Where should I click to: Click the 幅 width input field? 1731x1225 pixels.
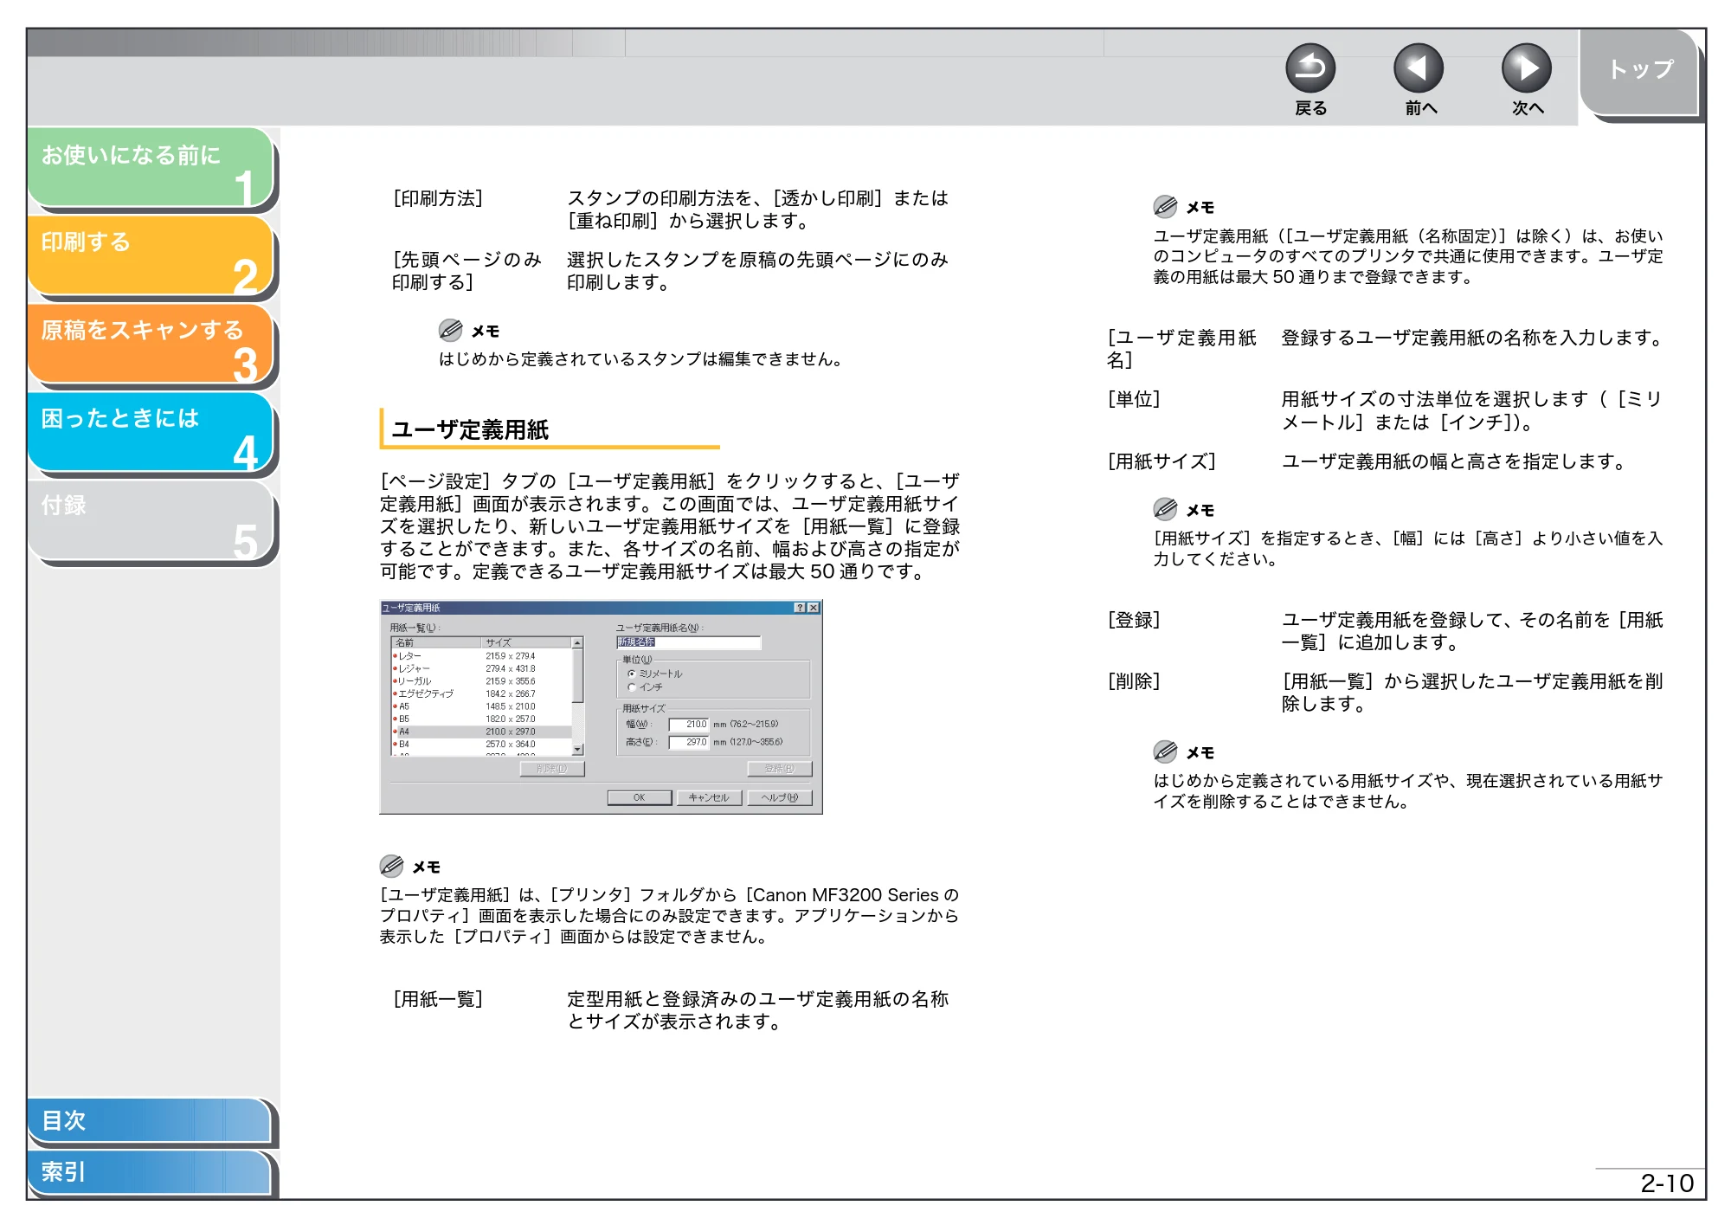pos(688,725)
